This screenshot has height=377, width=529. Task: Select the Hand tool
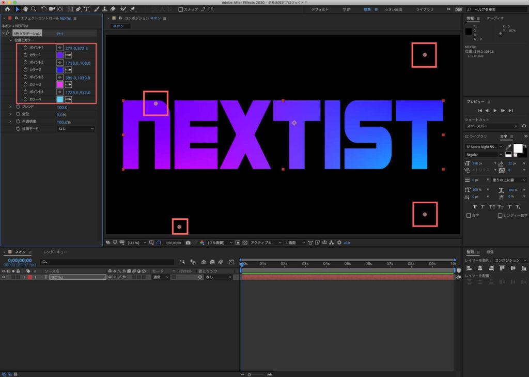click(26, 9)
